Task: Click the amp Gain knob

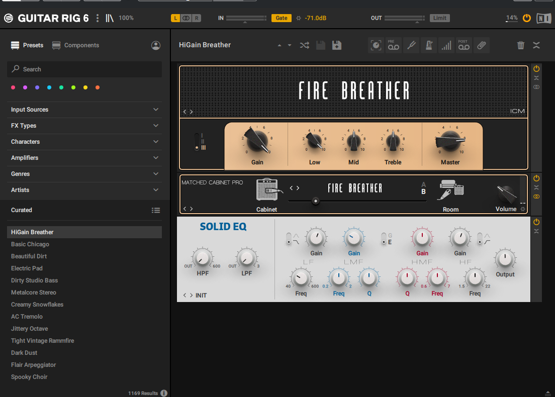Action: (x=257, y=141)
